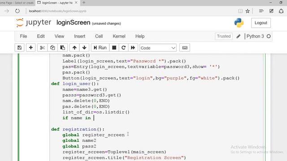The width and height of the screenshot is (287, 161).
Task: Click the nam.delete(0,END) line
Action: (x=86, y=101)
